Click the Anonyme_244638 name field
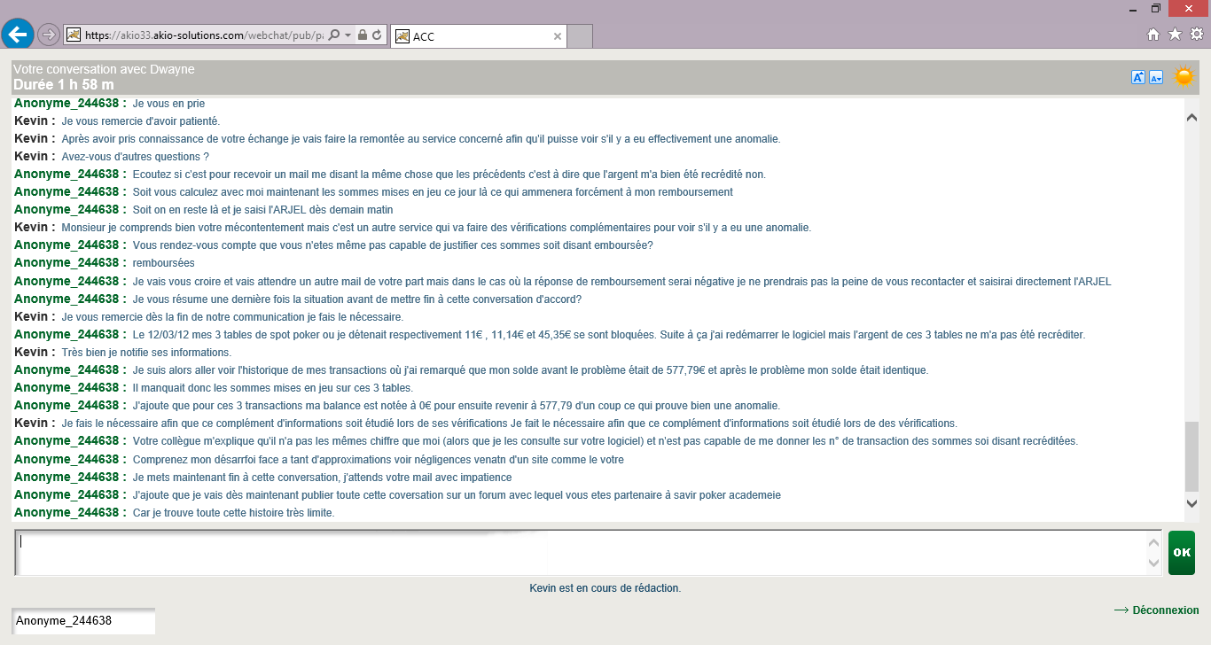The image size is (1211, 645). pos(83,621)
